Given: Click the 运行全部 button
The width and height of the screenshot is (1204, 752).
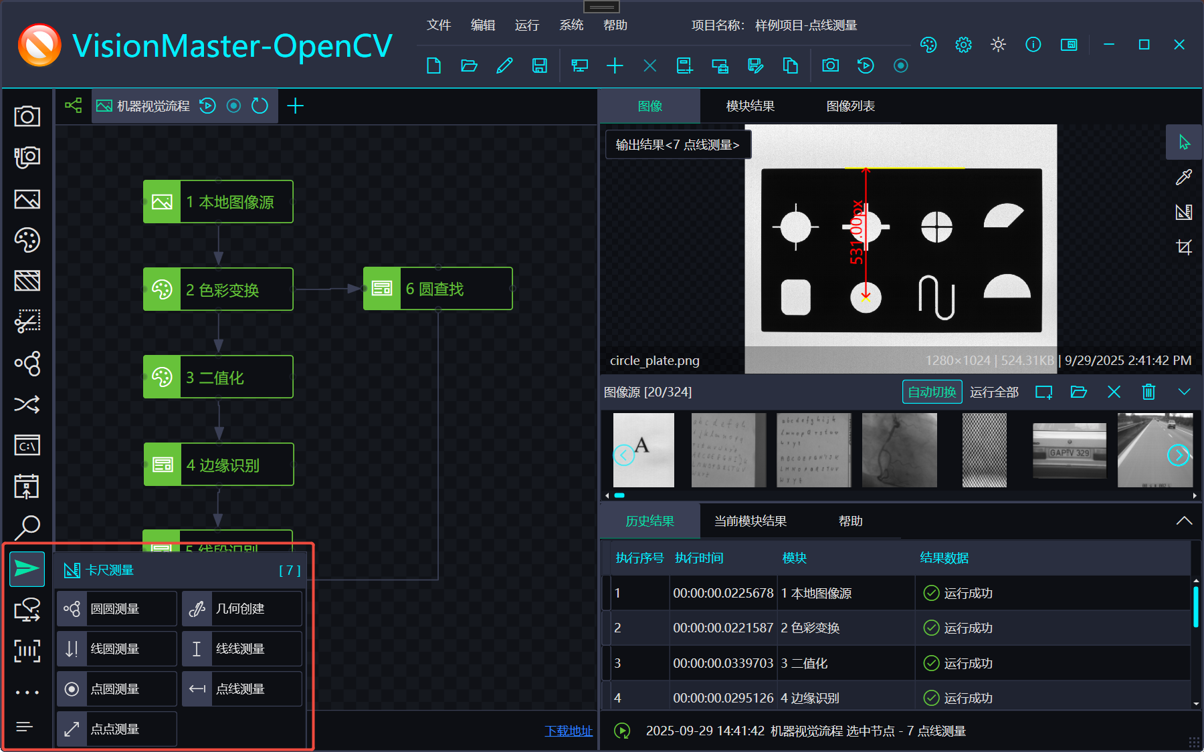Looking at the screenshot, I should [x=994, y=392].
